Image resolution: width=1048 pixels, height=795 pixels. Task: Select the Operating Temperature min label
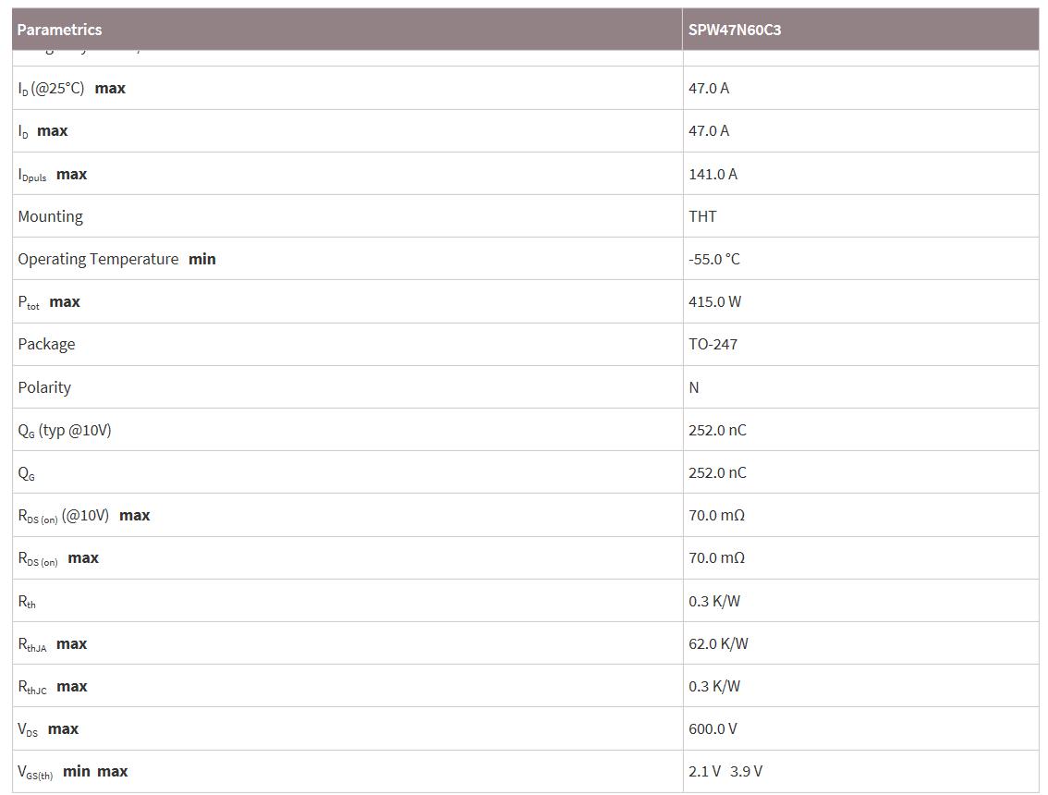(x=116, y=259)
